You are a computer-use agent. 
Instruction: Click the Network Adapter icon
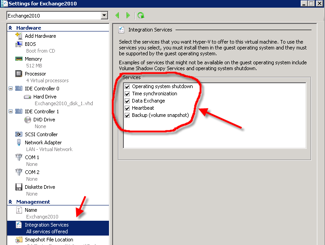[18, 143]
